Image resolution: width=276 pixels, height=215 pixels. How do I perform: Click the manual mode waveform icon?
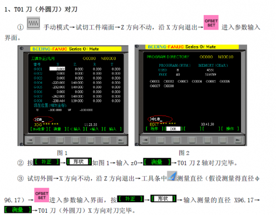coord(33,23)
